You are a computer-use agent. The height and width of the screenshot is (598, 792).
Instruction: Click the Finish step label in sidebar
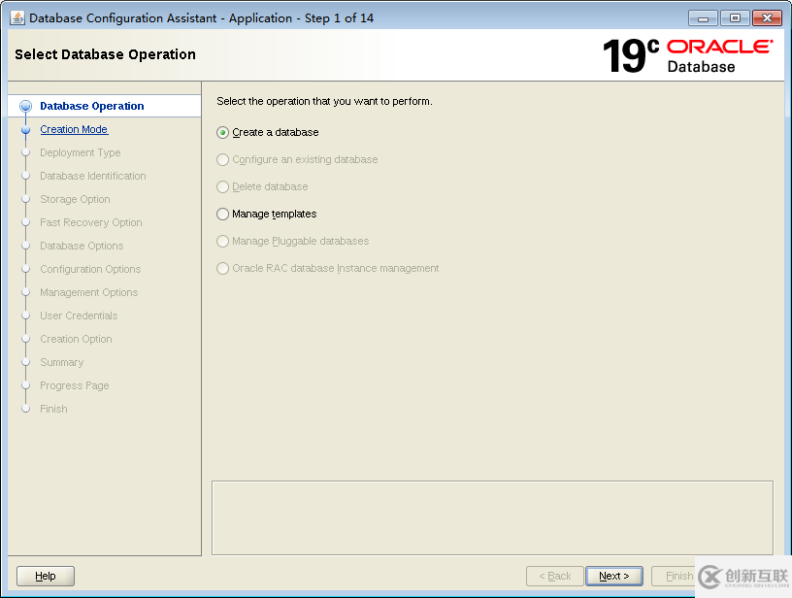click(x=53, y=409)
